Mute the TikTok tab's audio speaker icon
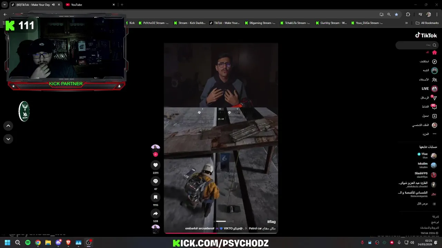 point(53,4)
